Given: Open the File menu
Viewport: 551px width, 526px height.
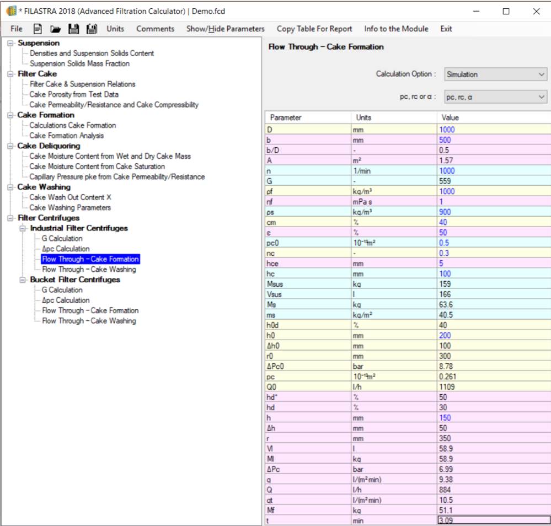Looking at the screenshot, I should pos(17,29).
